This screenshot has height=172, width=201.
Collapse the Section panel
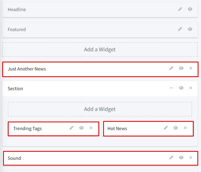171,88
